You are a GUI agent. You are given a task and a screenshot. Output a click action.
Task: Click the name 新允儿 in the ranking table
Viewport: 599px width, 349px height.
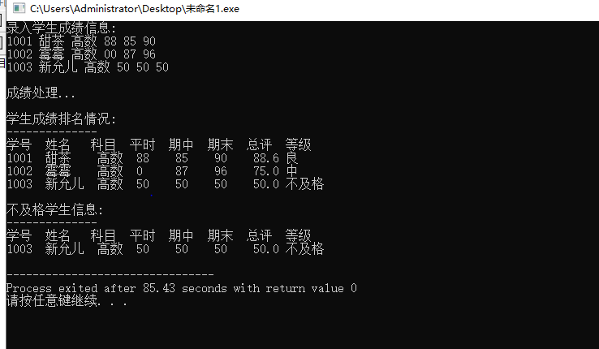[64, 184]
